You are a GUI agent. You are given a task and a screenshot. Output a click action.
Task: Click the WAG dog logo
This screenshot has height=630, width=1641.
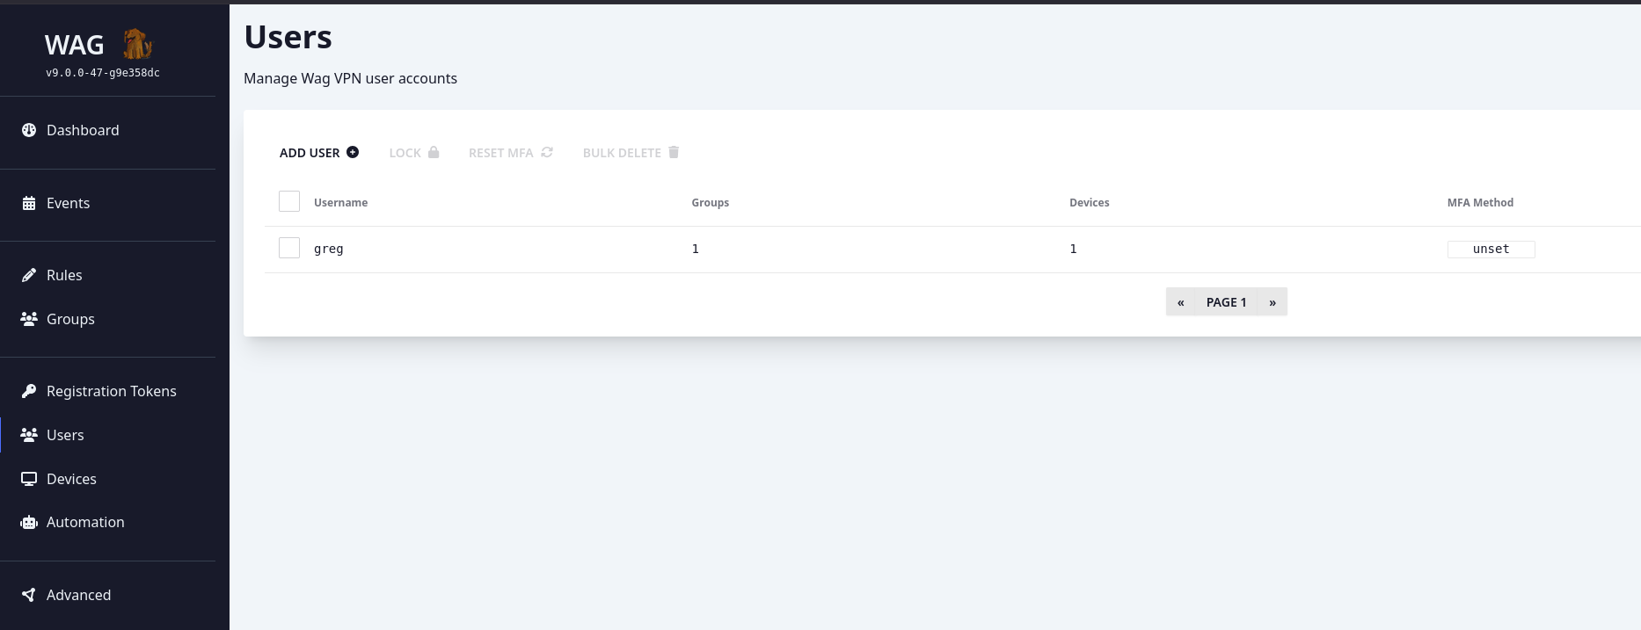click(137, 44)
